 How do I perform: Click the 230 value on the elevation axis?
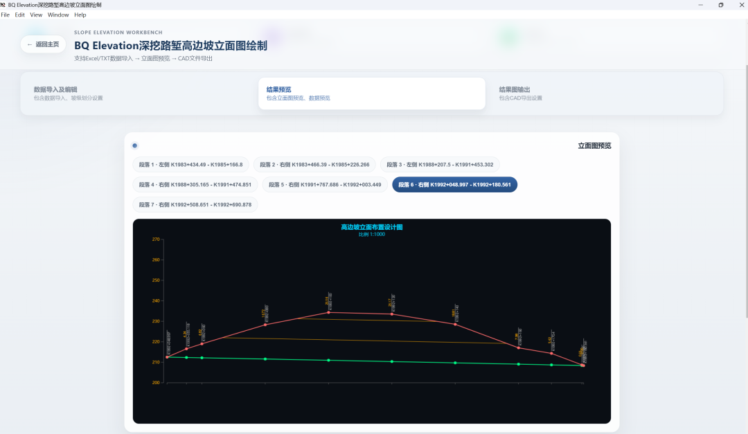156,321
